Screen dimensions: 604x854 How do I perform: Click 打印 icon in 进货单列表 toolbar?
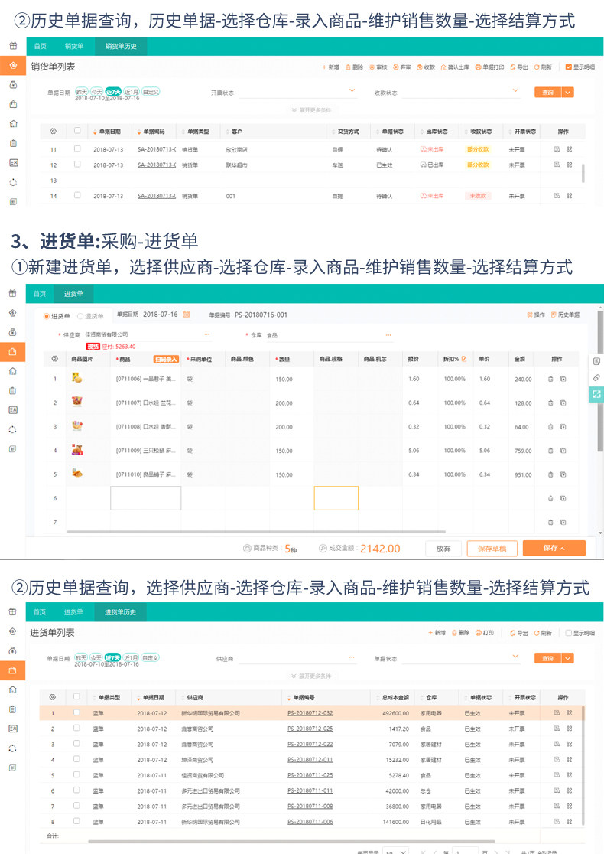tap(479, 633)
